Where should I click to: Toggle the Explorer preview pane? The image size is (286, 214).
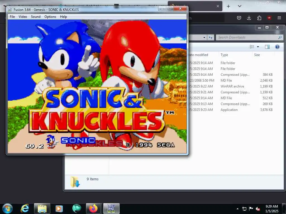point(267,47)
